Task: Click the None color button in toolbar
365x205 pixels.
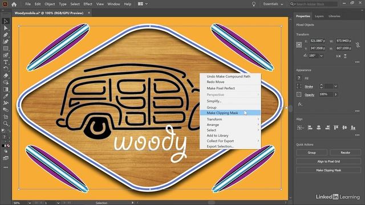Action: click(x=9, y=146)
